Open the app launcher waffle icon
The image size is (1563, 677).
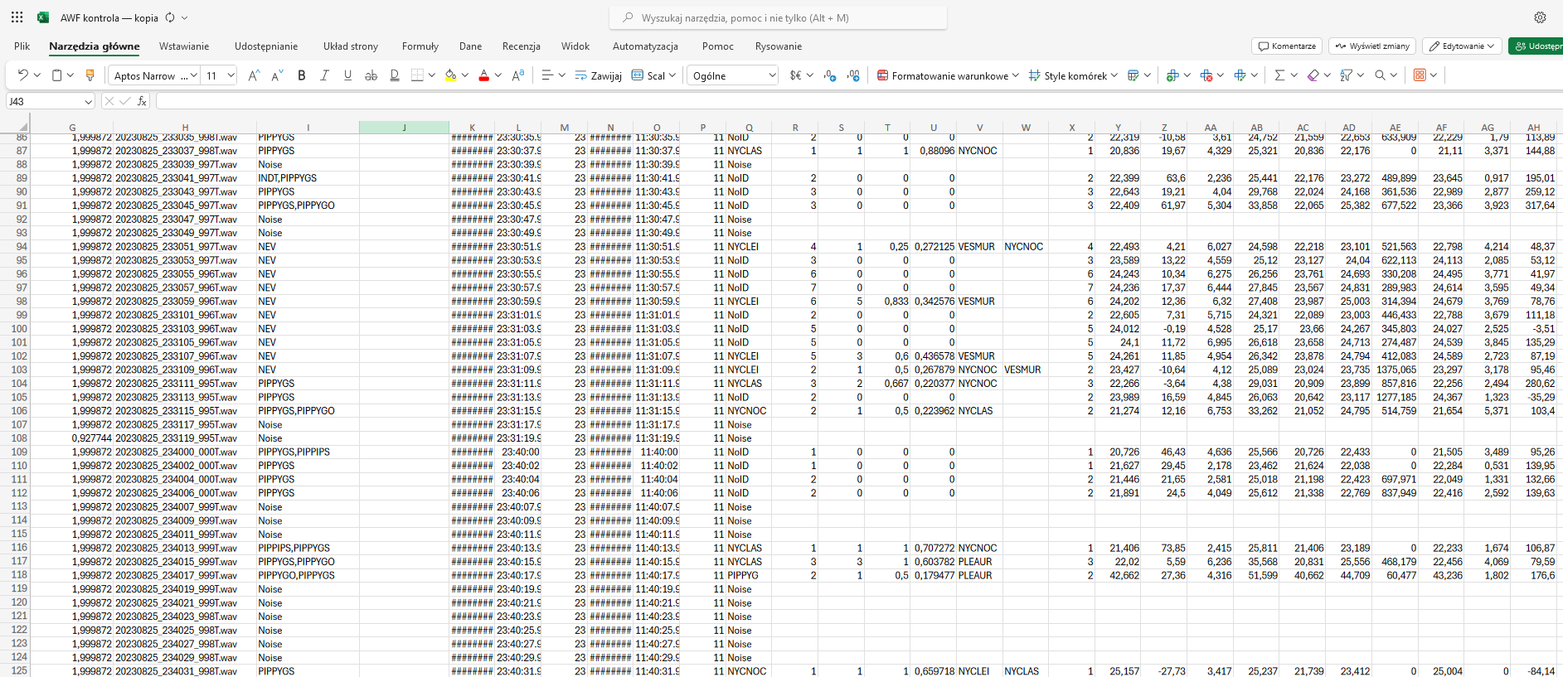pos(17,17)
